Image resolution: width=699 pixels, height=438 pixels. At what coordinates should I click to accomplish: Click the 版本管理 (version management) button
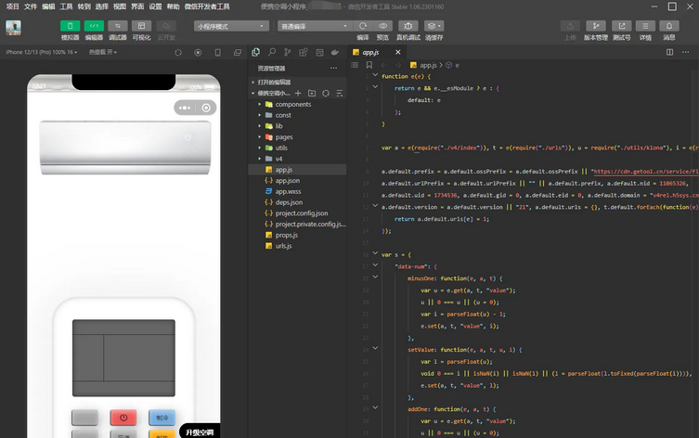pos(595,27)
